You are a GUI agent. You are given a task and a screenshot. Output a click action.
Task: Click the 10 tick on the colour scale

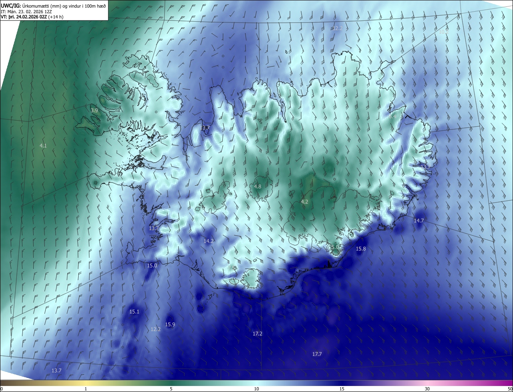pos(256,389)
